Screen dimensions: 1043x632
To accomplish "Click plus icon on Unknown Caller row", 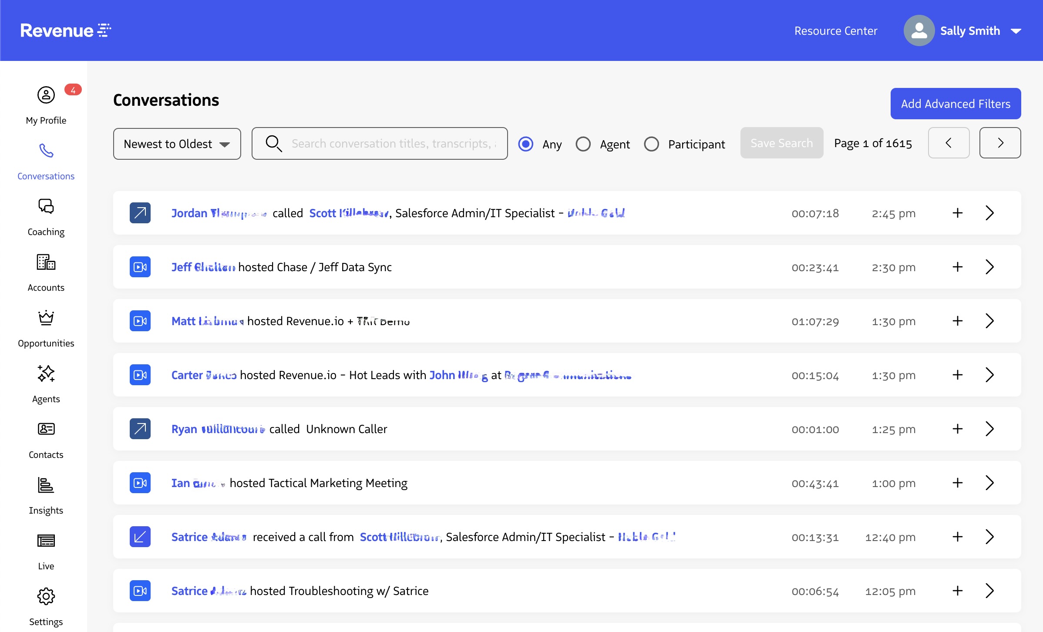I will click(x=957, y=429).
